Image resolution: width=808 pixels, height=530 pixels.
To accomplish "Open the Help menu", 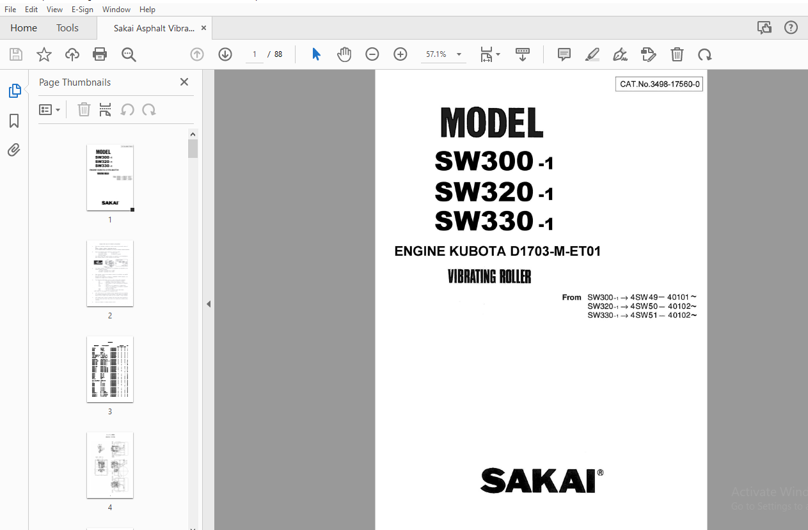I will pyautogui.click(x=147, y=10).
